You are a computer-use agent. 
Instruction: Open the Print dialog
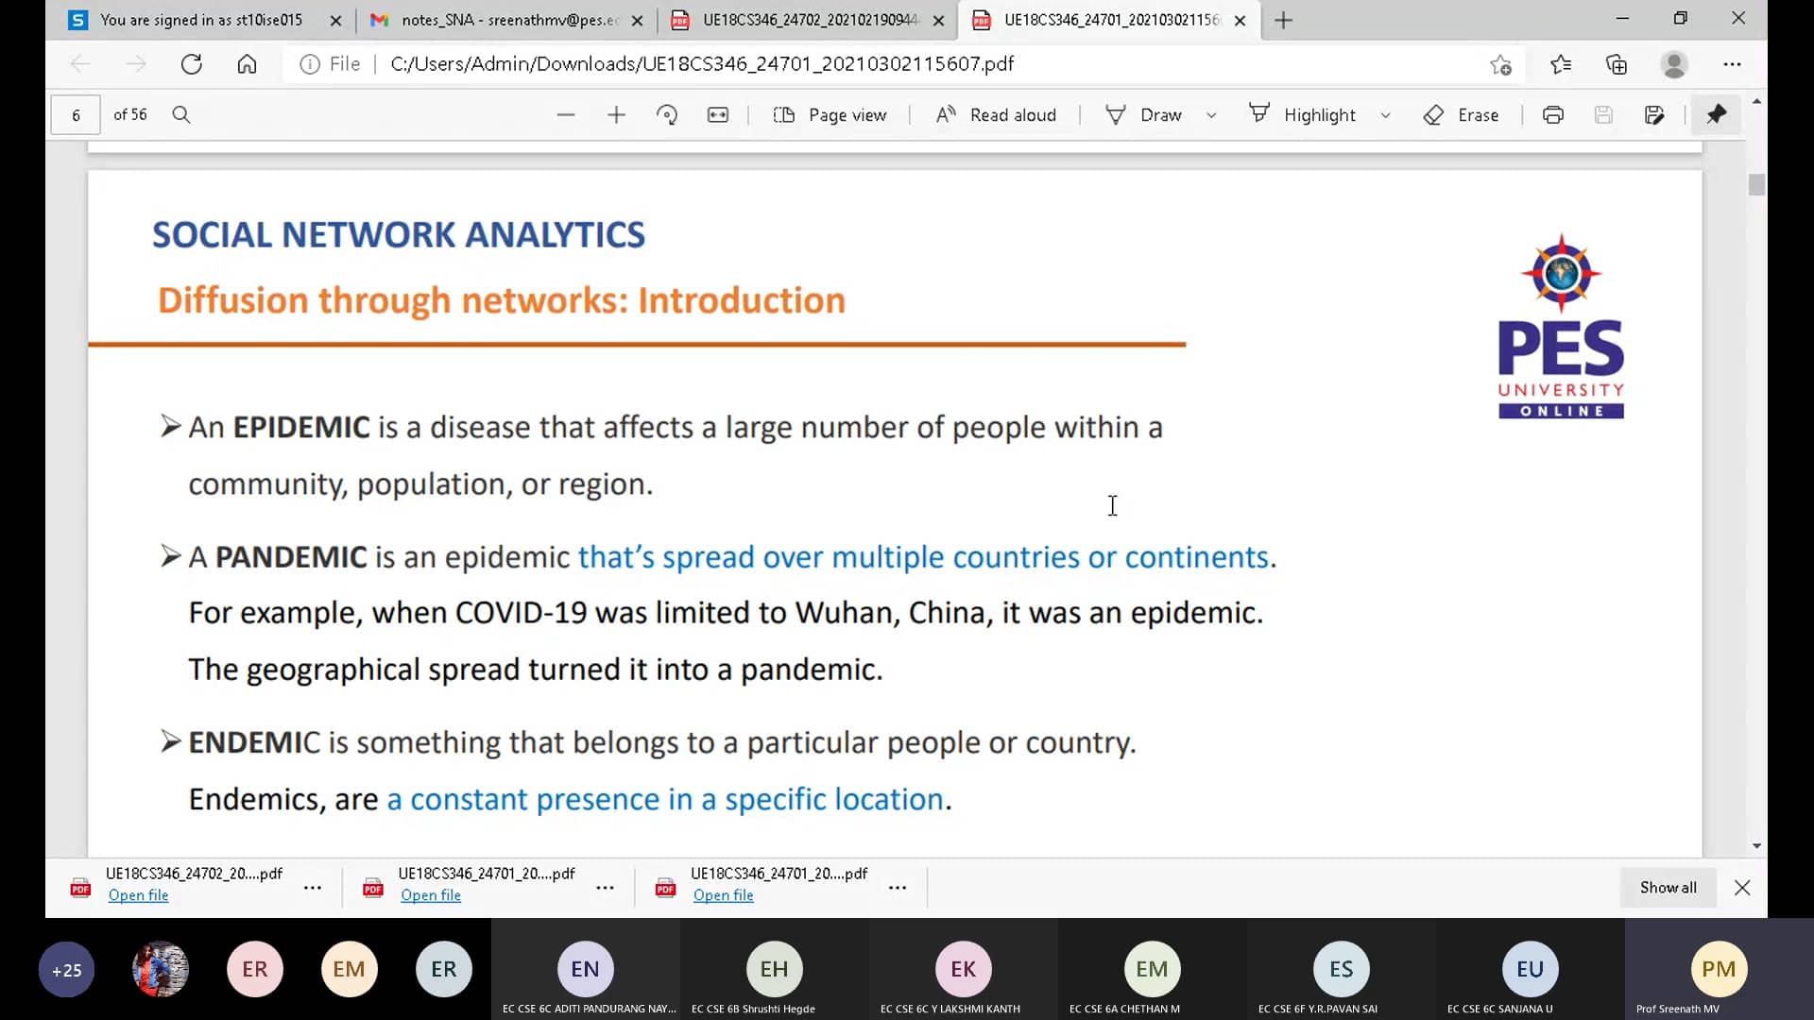point(1552,114)
